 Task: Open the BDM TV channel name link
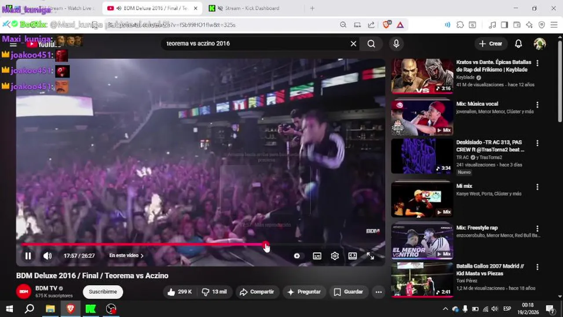(46, 288)
